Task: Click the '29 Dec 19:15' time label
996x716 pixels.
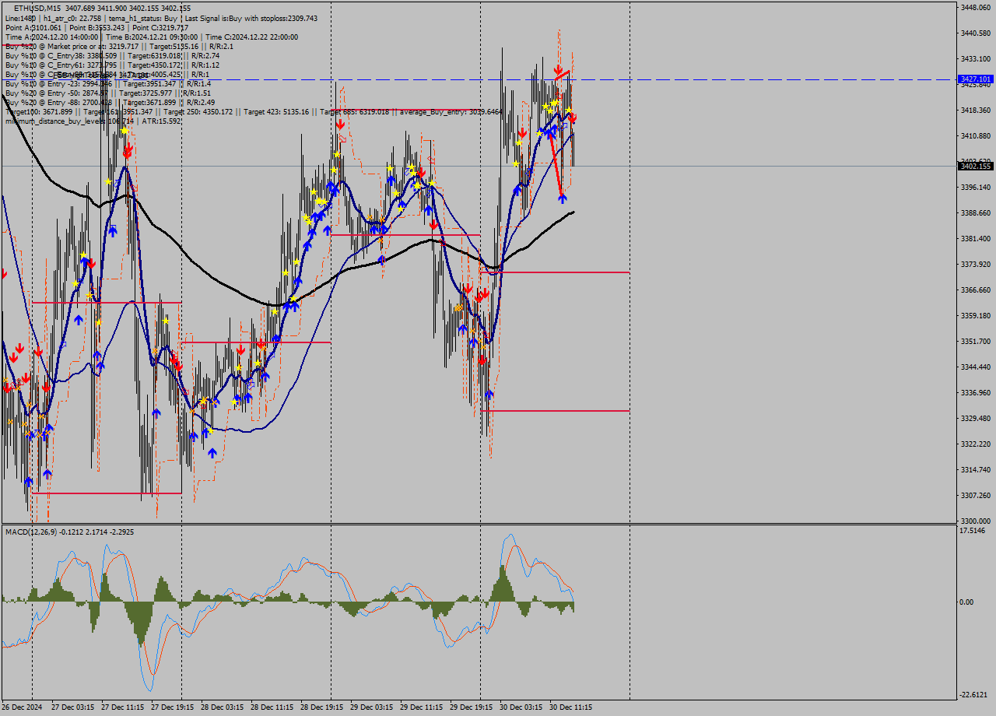Action: [x=471, y=707]
